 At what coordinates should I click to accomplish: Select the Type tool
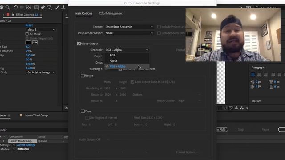tap(49, 8)
